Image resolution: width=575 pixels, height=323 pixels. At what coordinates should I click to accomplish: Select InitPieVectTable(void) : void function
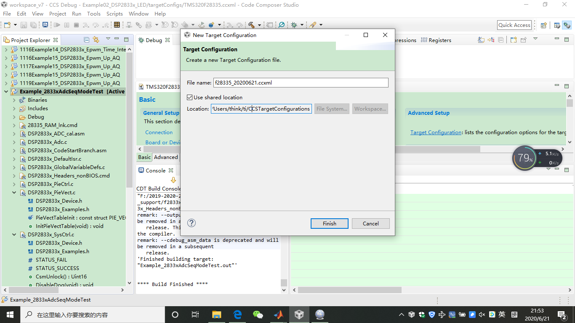pyautogui.click(x=69, y=226)
